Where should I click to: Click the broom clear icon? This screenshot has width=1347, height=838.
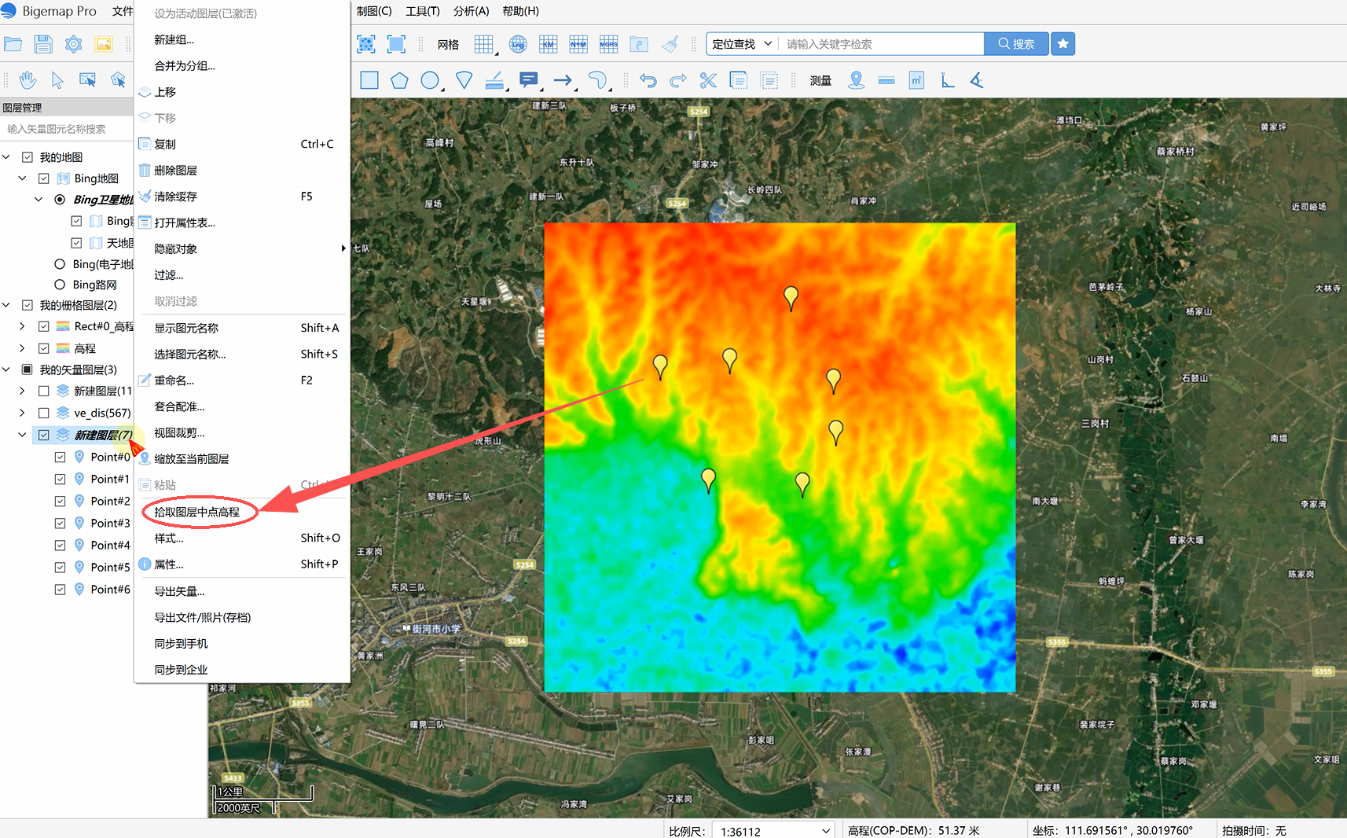[x=670, y=44]
